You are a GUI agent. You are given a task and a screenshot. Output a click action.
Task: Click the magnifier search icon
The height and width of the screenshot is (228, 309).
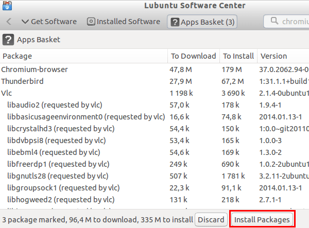pyautogui.click(x=274, y=21)
